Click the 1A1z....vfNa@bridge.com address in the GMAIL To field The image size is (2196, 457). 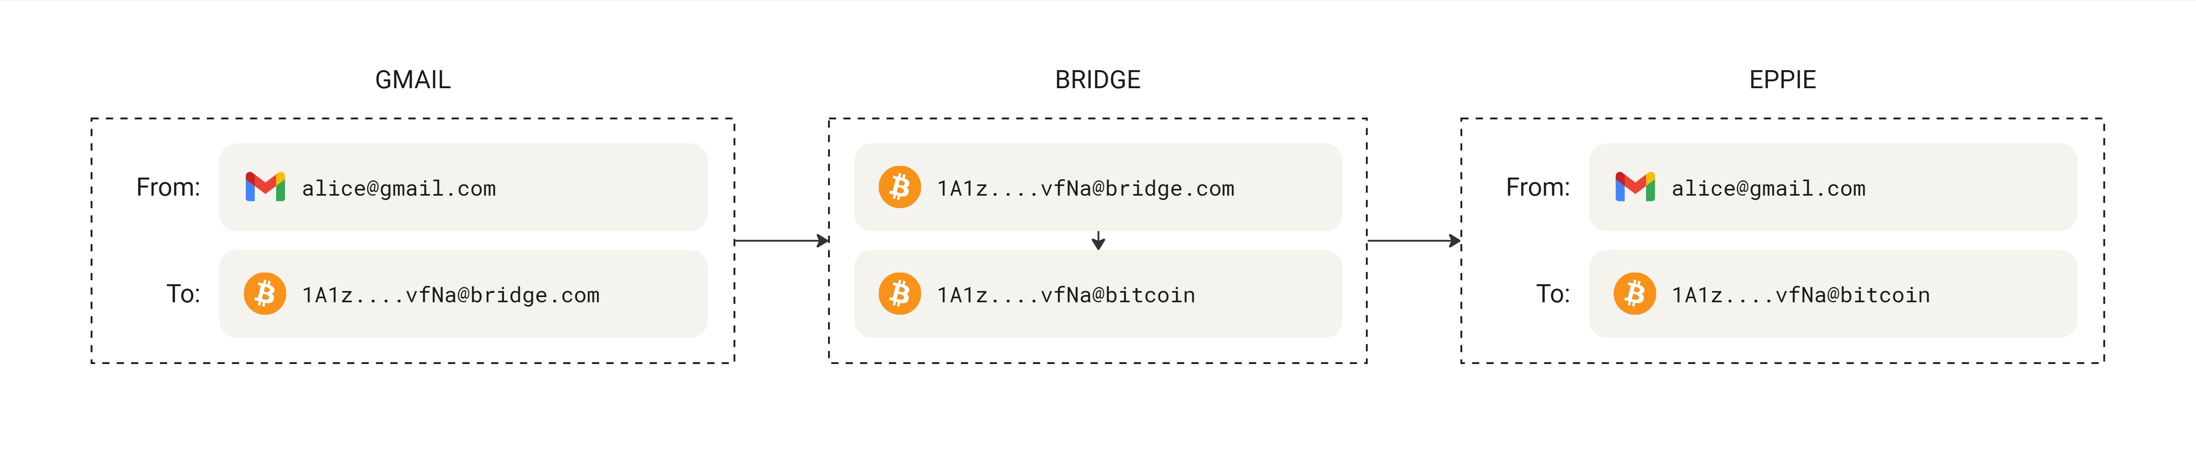(450, 295)
